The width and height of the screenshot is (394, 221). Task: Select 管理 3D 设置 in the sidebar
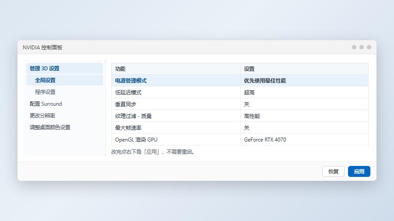(x=65, y=69)
